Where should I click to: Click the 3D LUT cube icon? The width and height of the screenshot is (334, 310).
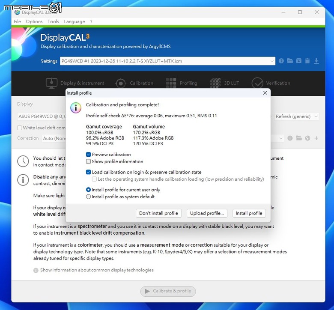coord(215,83)
